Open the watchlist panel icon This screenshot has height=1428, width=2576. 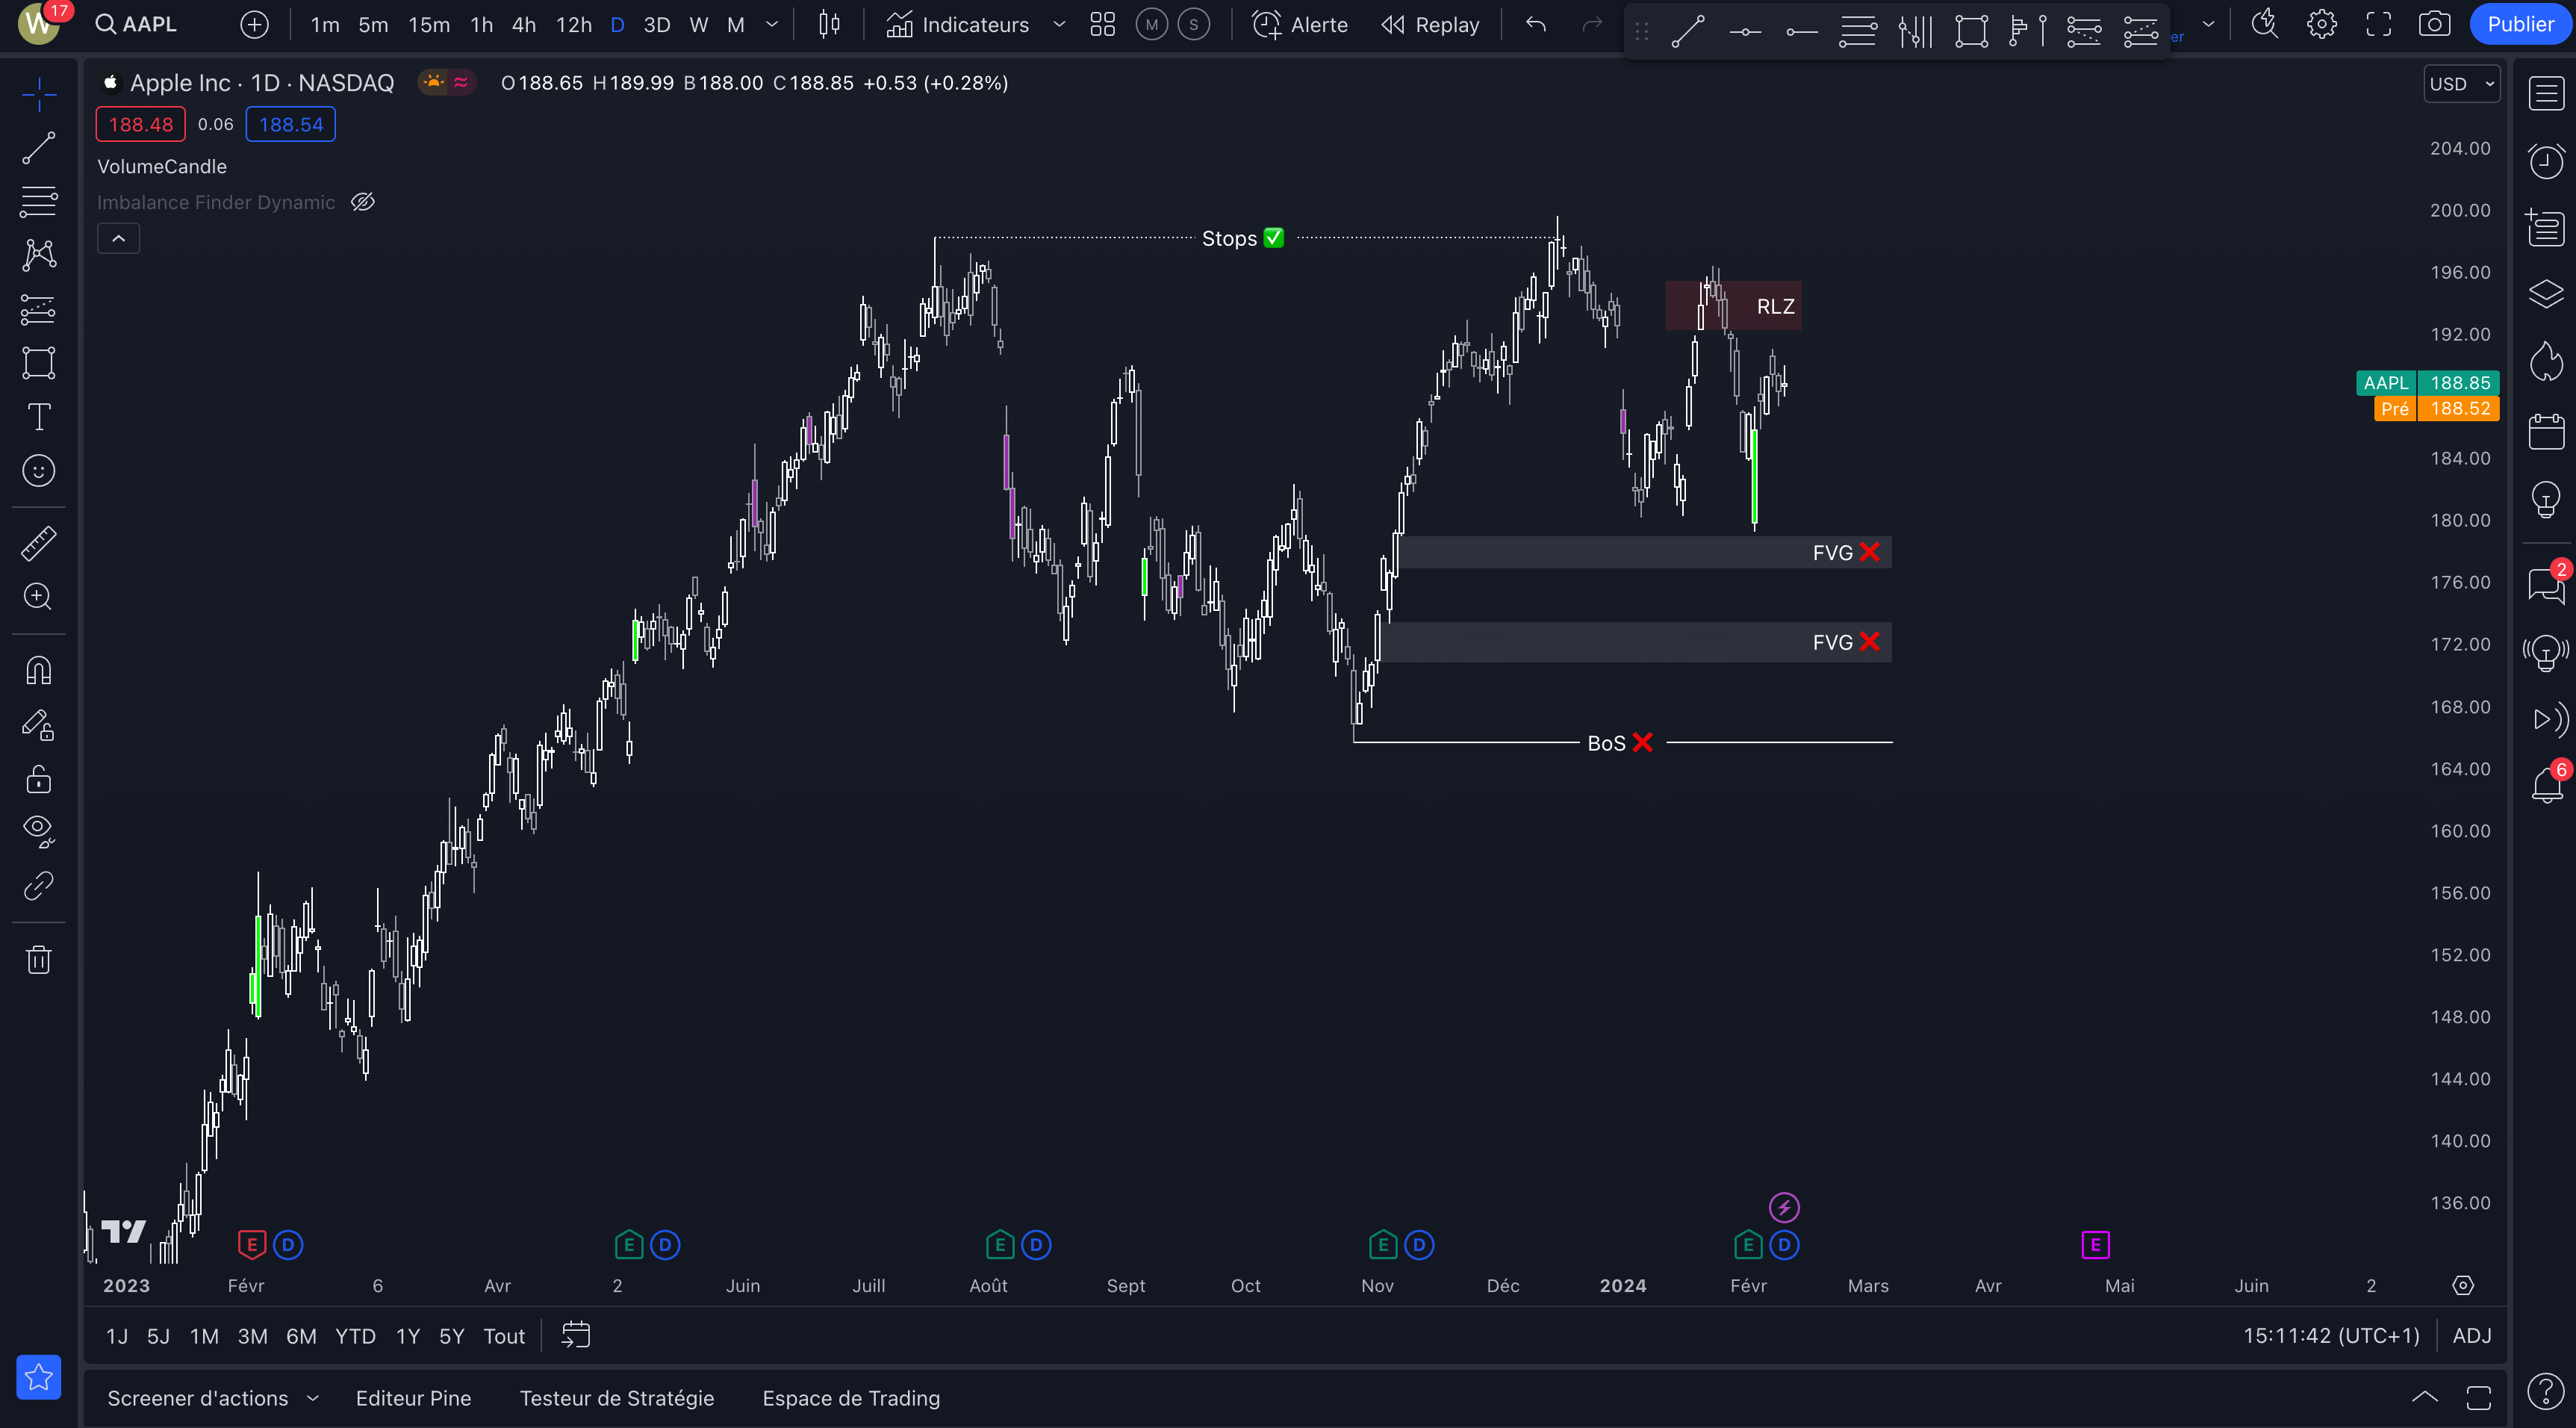pyautogui.click(x=2546, y=94)
